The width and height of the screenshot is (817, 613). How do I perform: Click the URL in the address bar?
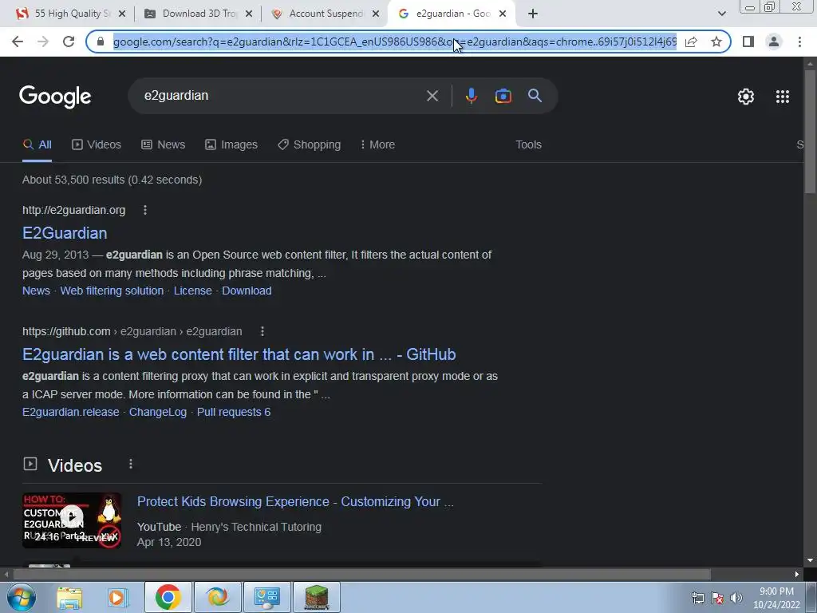tap(394, 42)
